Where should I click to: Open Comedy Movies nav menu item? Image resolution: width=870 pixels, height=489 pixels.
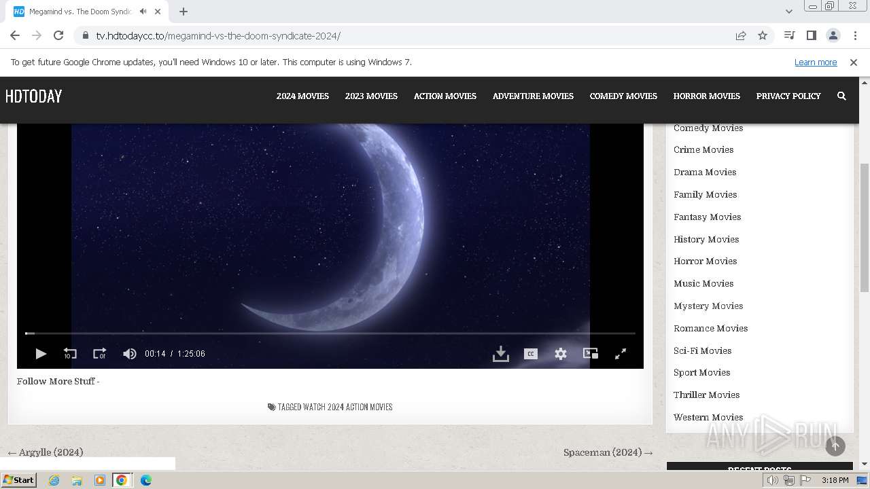pos(623,96)
